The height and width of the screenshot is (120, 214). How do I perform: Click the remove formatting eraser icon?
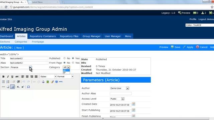[8, 87]
